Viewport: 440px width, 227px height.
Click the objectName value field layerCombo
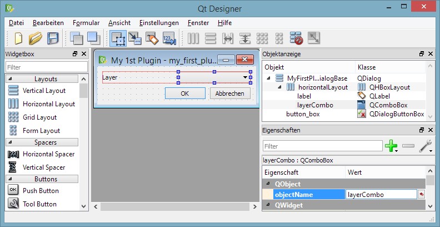[x=381, y=194]
